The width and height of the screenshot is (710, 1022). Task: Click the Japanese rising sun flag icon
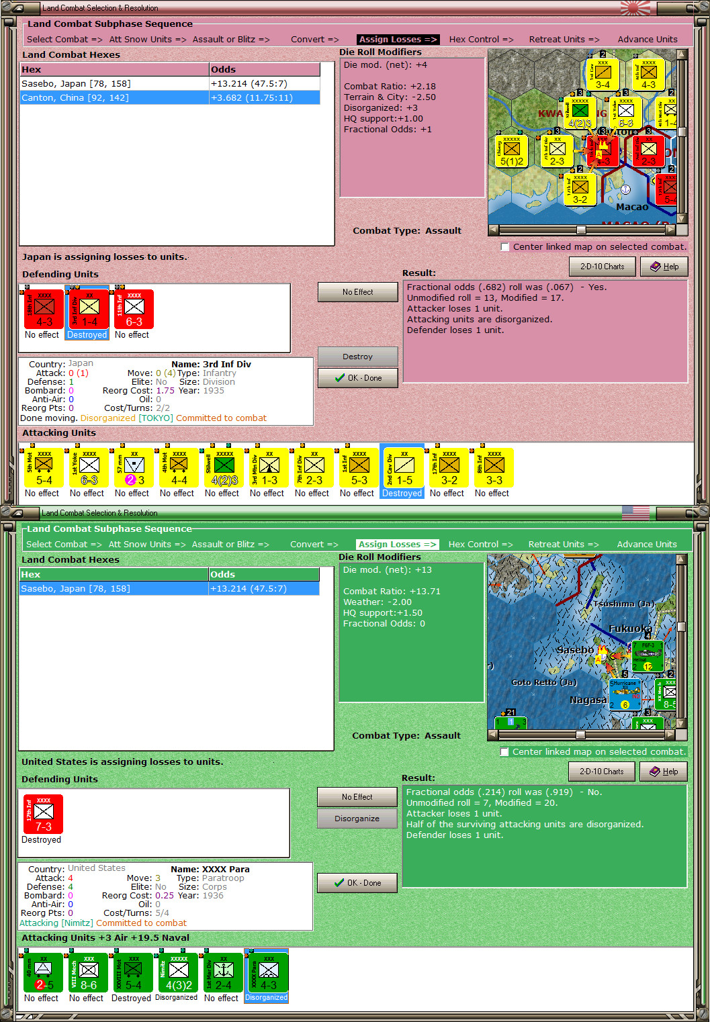pyautogui.click(x=635, y=8)
